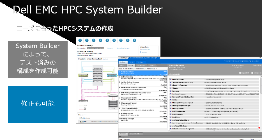Open the Add Hardware dropdown
The width and height of the screenshot is (262, 140).
click(x=130, y=69)
